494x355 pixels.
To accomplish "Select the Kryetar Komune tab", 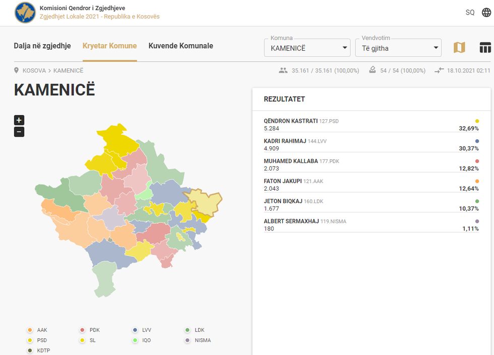I will [x=109, y=46].
